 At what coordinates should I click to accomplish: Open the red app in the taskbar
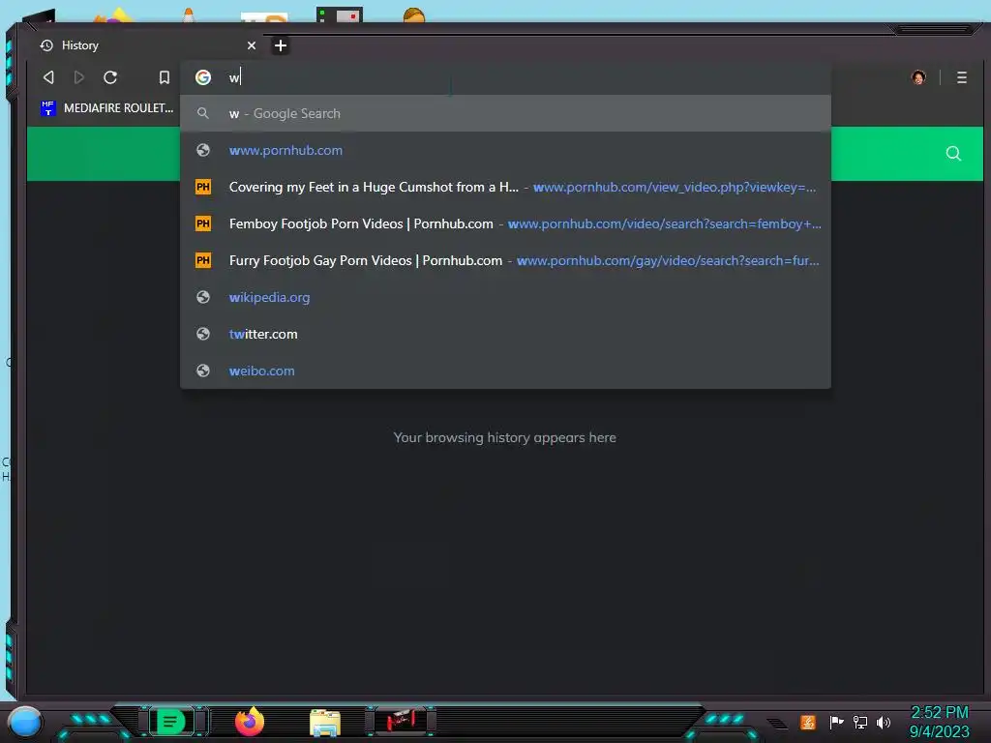[400, 720]
